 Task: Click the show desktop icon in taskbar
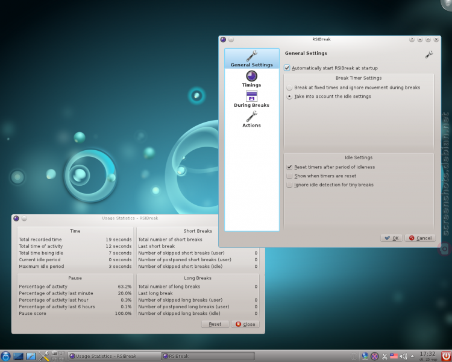18,356
